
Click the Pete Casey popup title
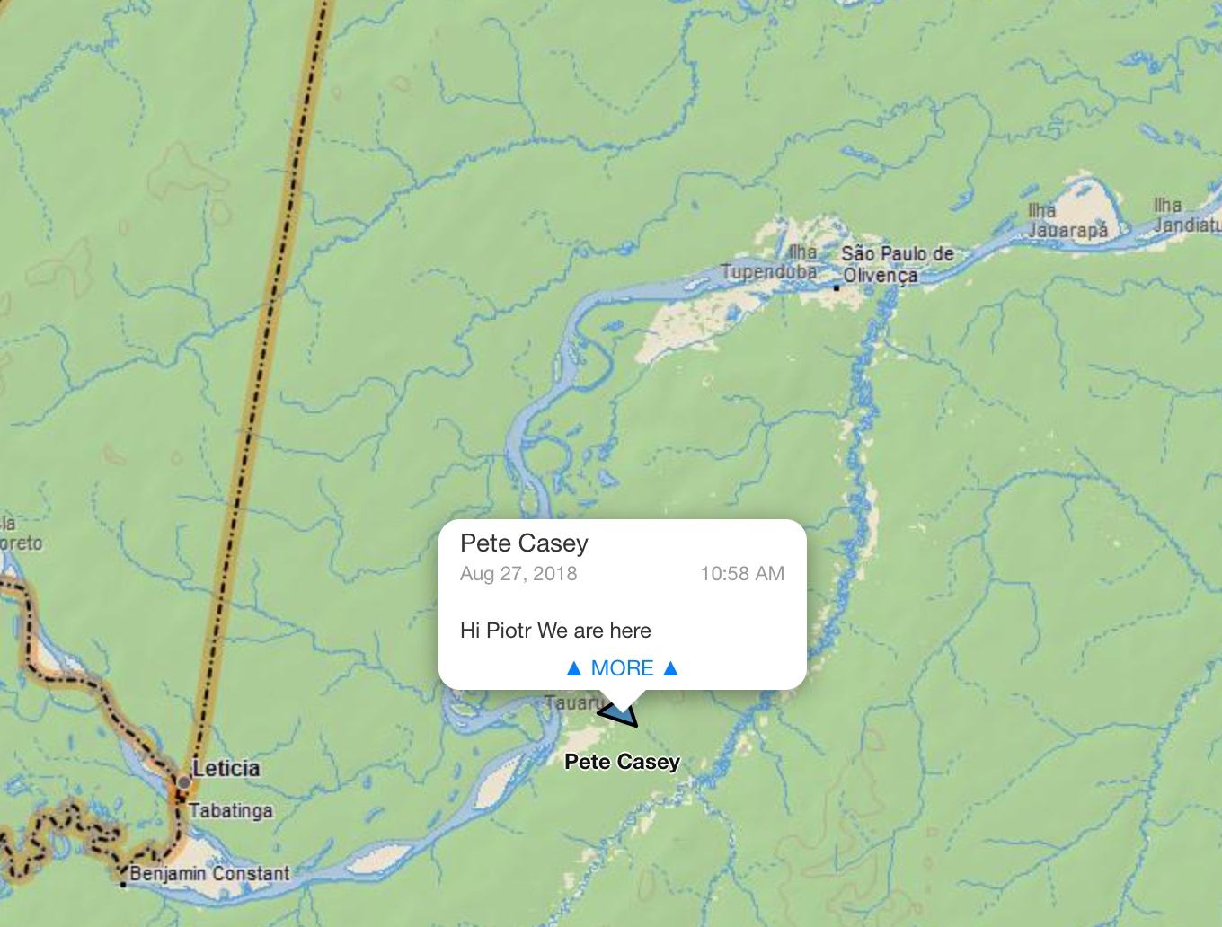click(524, 543)
